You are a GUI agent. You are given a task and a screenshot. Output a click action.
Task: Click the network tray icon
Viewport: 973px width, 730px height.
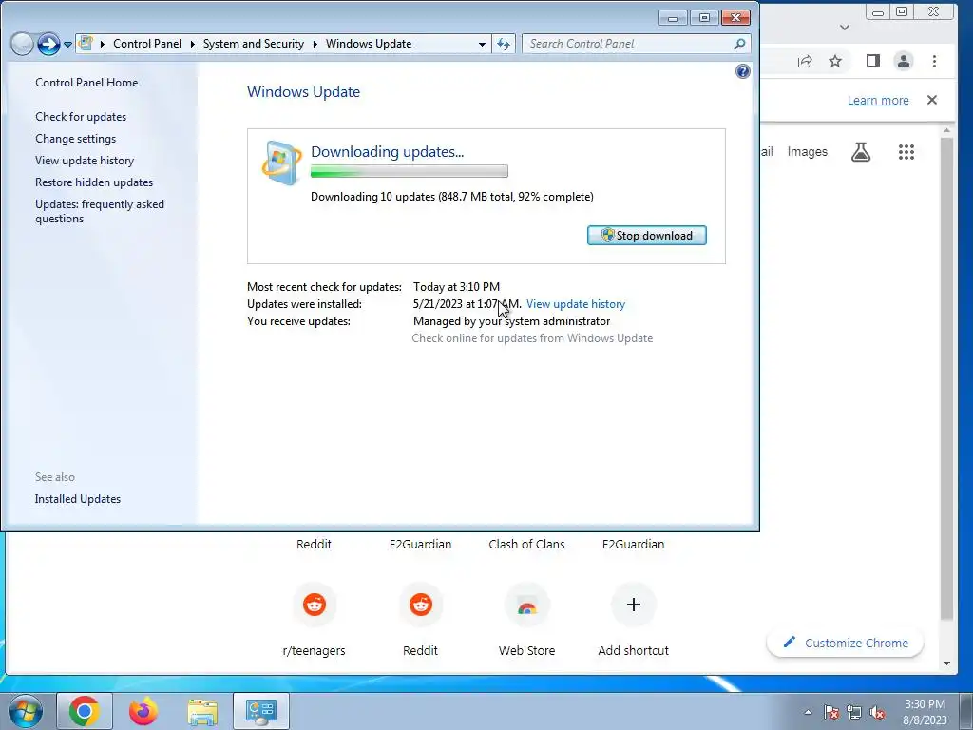pos(854,712)
